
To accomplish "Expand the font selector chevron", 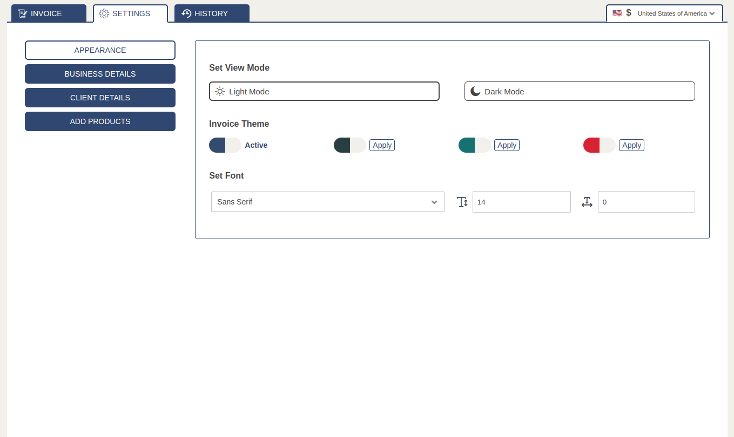I will [x=434, y=201].
